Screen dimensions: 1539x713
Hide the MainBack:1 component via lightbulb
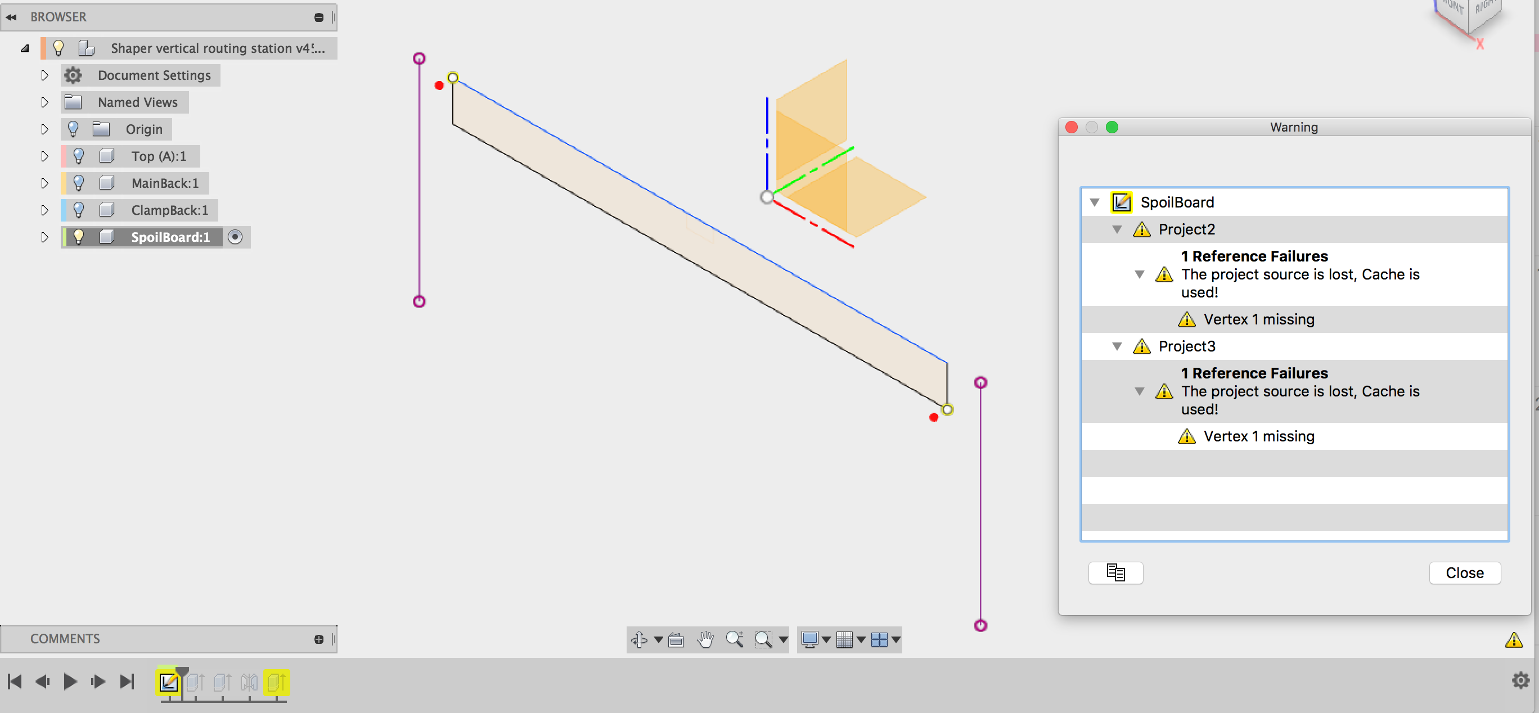coord(79,183)
